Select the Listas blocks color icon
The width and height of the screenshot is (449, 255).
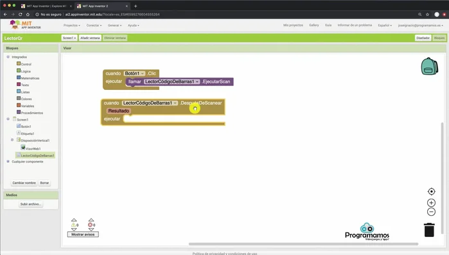tap(19, 91)
